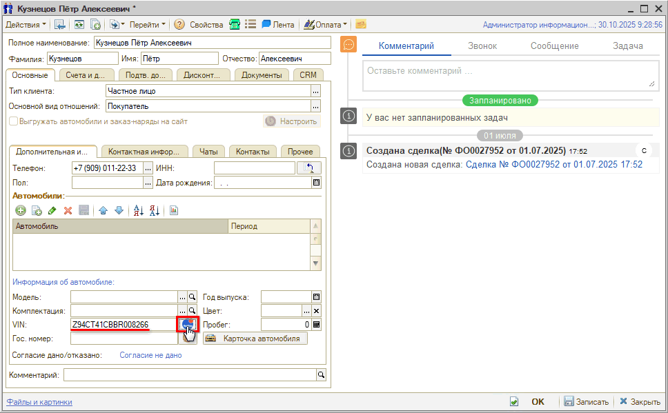Click the green telephone toolbar icon
Viewport: 668px width, 413px height.
coord(235,24)
